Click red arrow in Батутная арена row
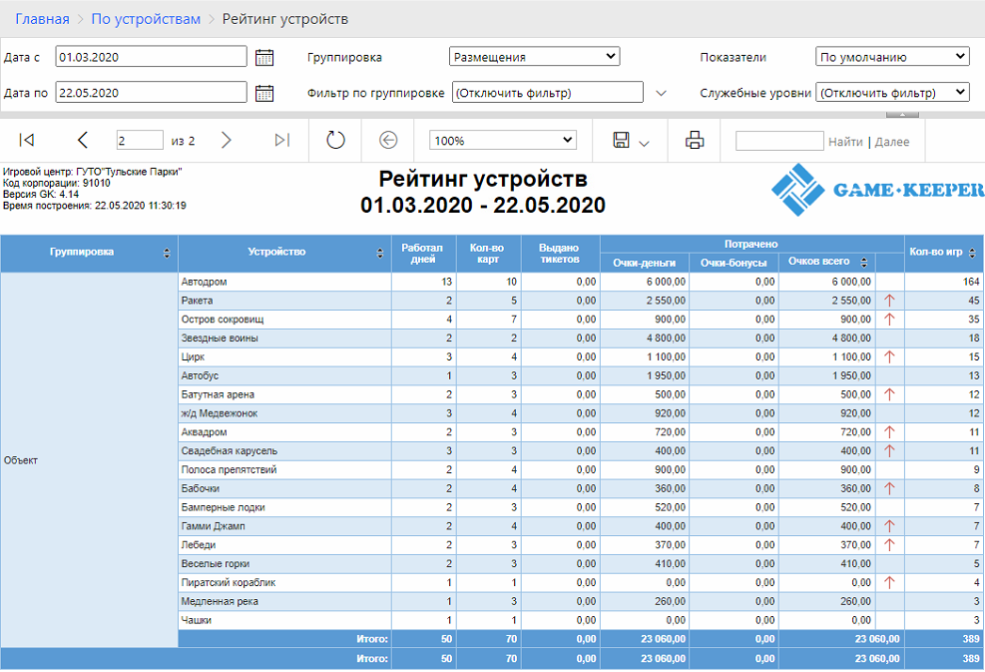This screenshot has height=672, width=985. click(x=889, y=394)
